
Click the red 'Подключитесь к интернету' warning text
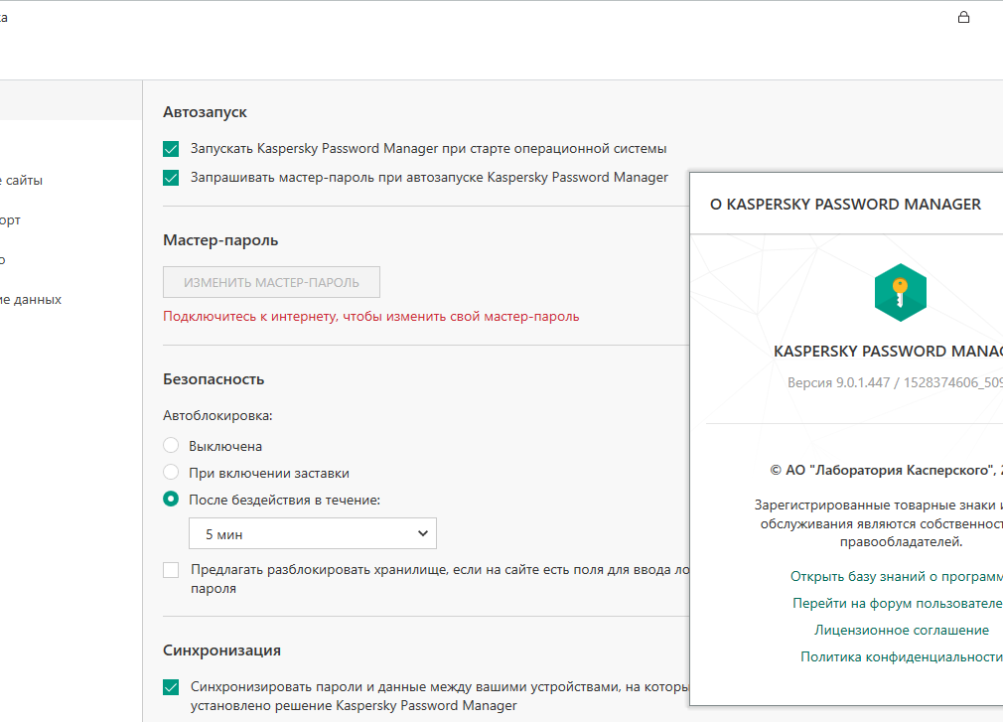point(371,317)
